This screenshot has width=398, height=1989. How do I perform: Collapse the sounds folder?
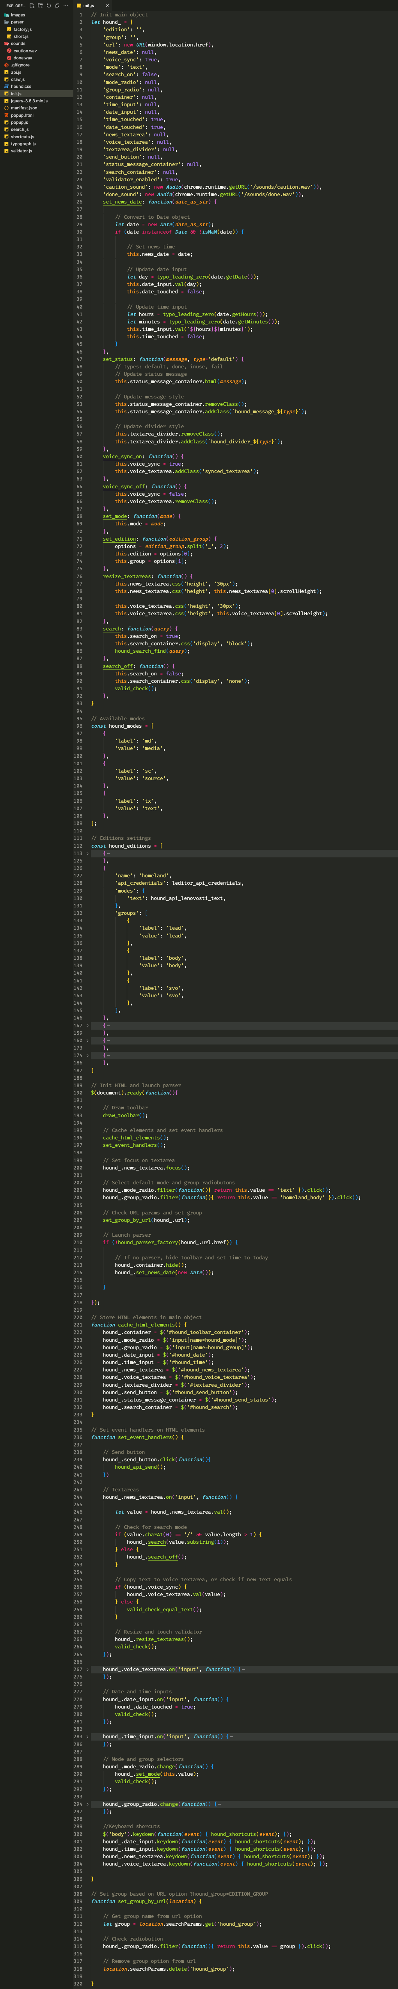point(36,43)
